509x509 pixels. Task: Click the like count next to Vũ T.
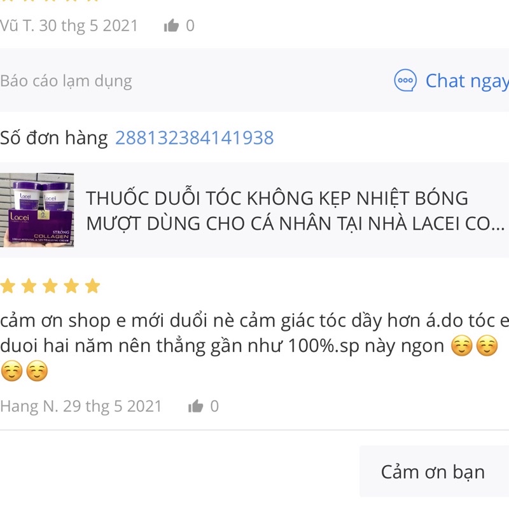[x=190, y=25]
